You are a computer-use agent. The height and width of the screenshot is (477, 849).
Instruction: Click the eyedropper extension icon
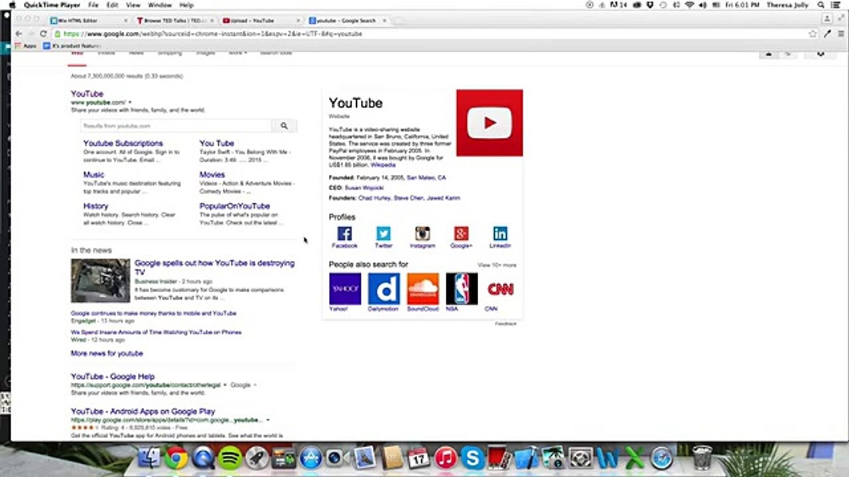(x=827, y=34)
